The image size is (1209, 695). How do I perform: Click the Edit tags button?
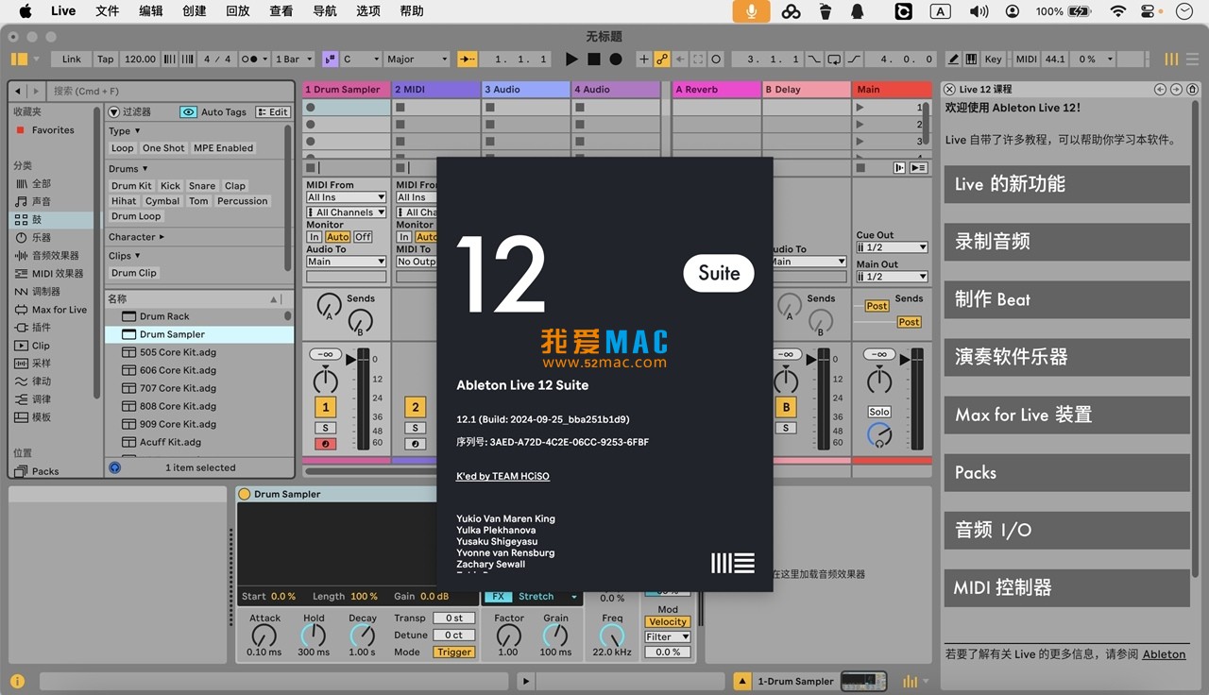(273, 111)
